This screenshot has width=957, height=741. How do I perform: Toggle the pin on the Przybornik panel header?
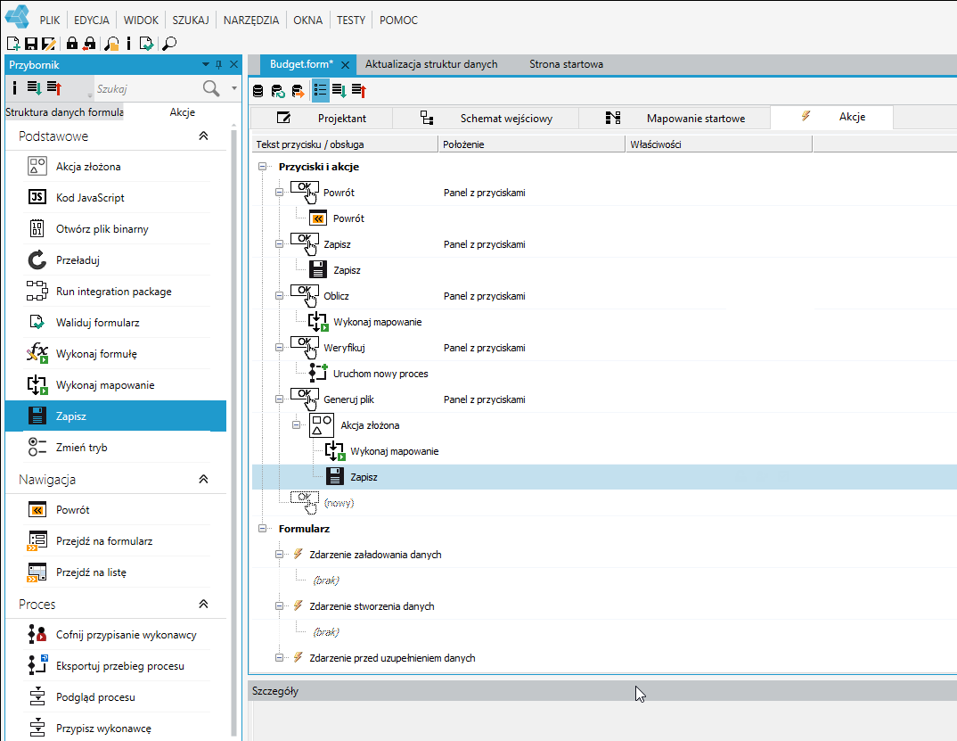click(218, 65)
